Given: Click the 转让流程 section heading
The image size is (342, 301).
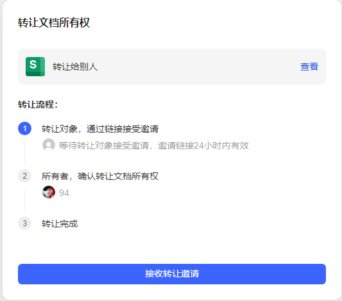Looking at the screenshot, I should [38, 104].
